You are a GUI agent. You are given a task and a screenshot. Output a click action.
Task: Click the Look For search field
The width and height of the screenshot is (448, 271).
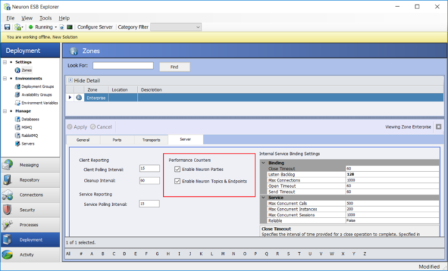point(123,66)
